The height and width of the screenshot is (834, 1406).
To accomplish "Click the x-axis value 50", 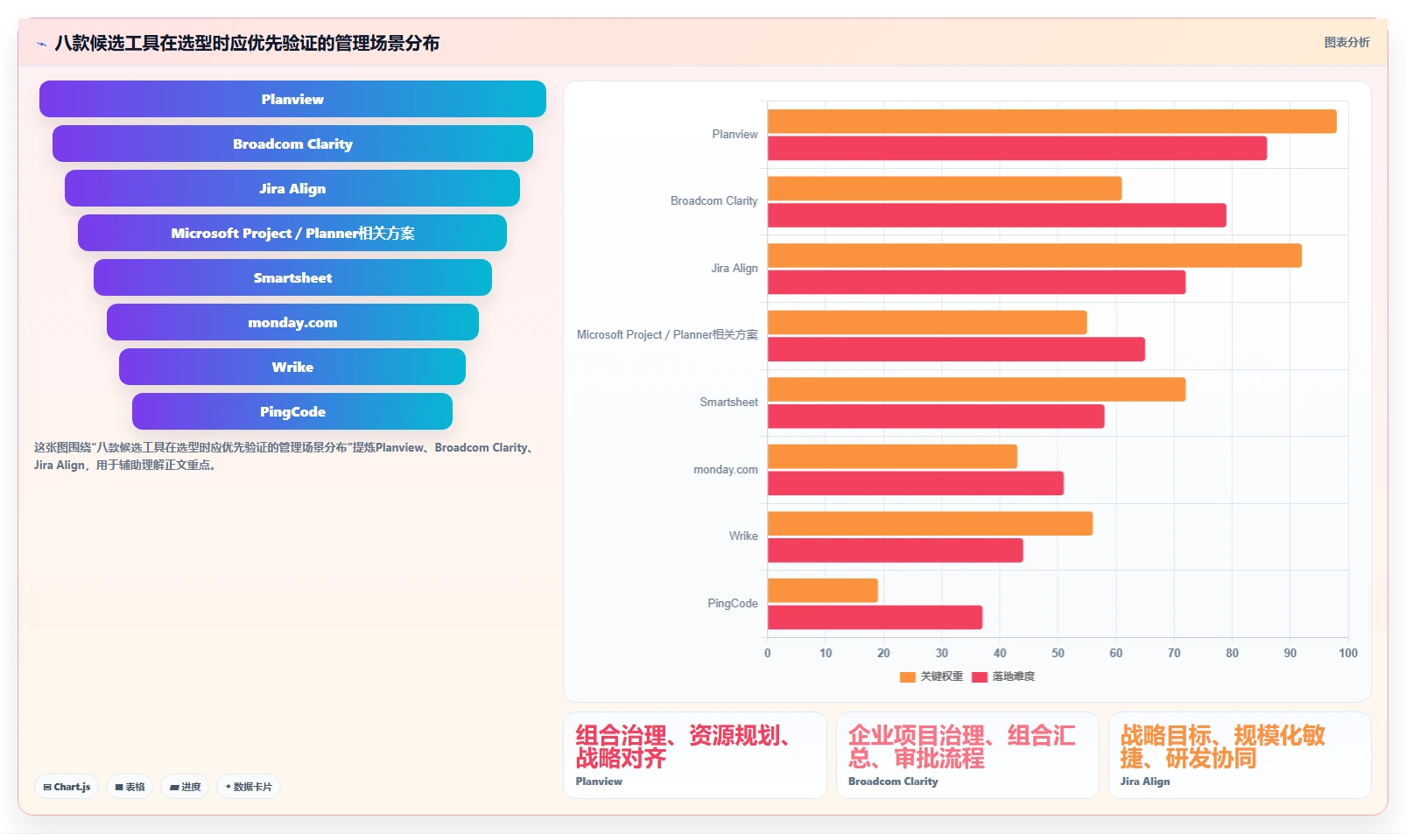I will tap(1058, 653).
